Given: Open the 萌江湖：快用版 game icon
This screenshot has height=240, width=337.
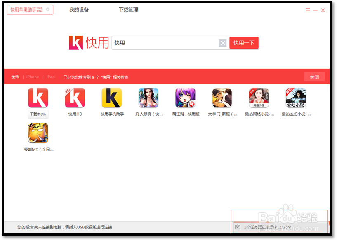Looking at the screenshot, I should coord(185,98).
